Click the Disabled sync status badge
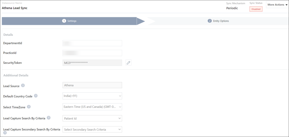Screen dimensions: 289x137 (x=256, y=9)
